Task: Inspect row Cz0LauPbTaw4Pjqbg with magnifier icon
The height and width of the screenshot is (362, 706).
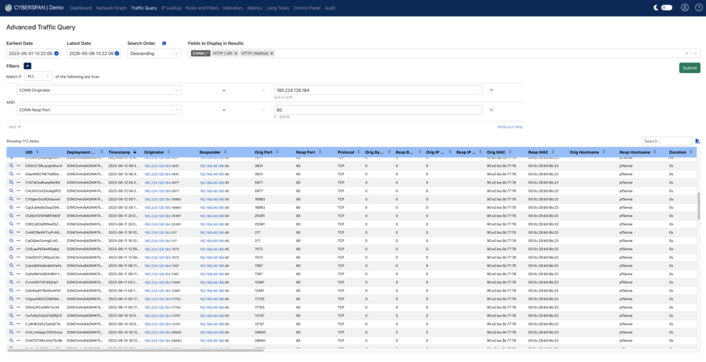Action: tap(11, 249)
